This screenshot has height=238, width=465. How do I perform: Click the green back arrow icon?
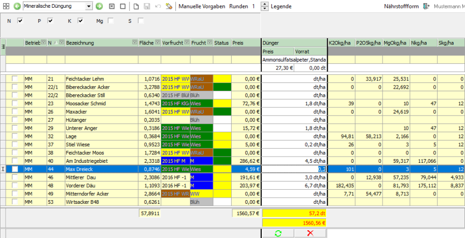pos(17,7)
